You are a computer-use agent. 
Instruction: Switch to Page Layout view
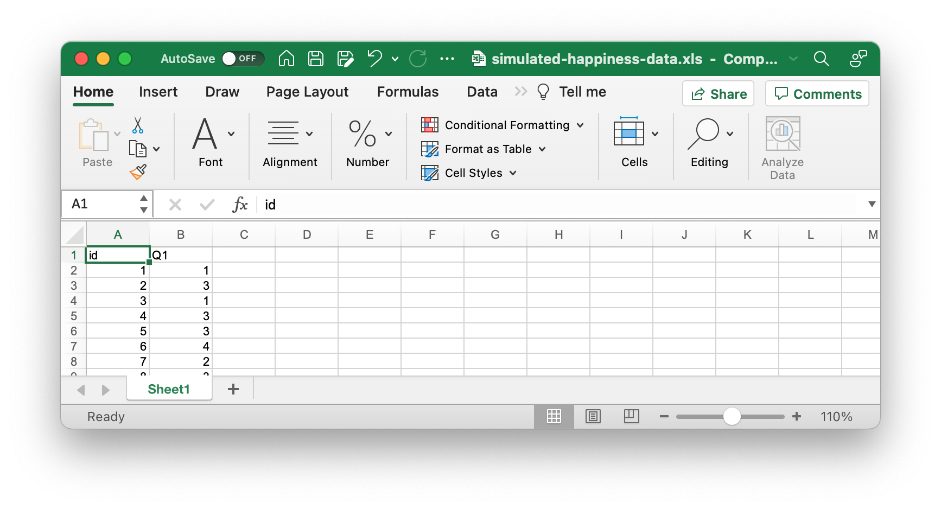coord(593,416)
